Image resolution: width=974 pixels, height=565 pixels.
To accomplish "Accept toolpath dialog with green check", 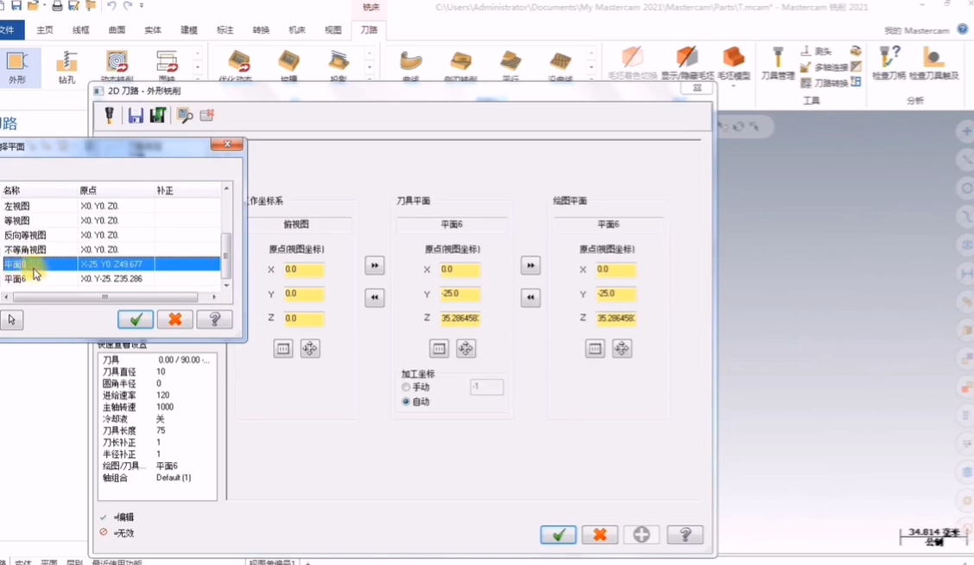I will pos(558,535).
